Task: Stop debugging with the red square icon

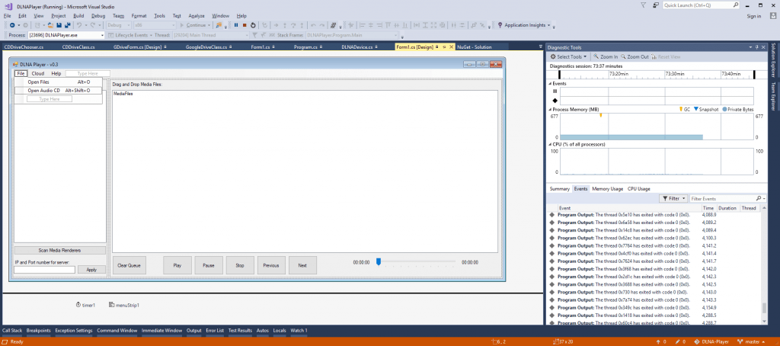Action: pyautogui.click(x=244, y=25)
